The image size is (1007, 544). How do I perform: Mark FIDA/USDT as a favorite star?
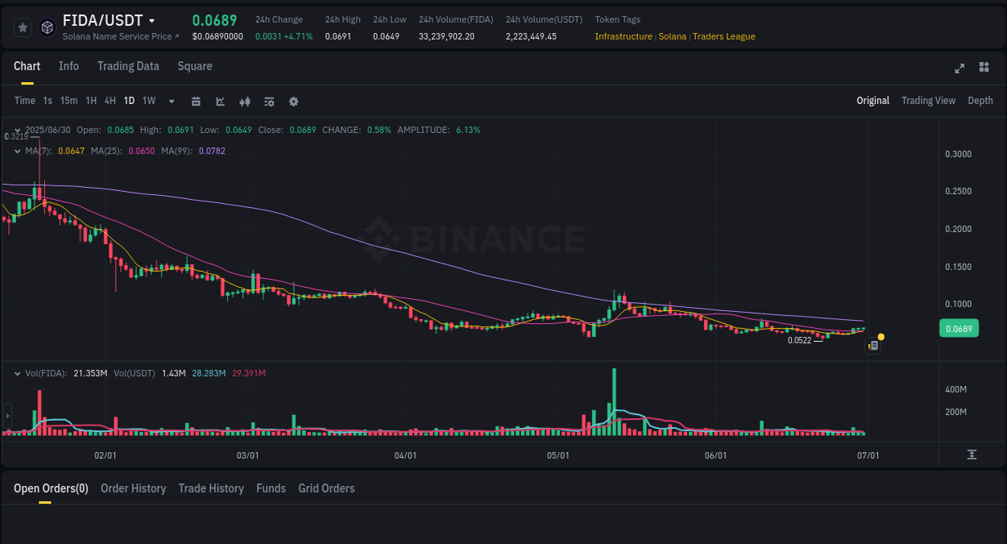click(23, 27)
